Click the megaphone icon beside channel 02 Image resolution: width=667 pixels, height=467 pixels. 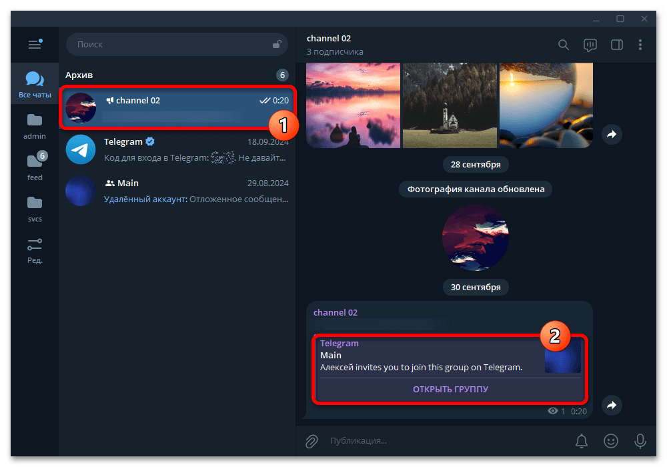point(110,100)
